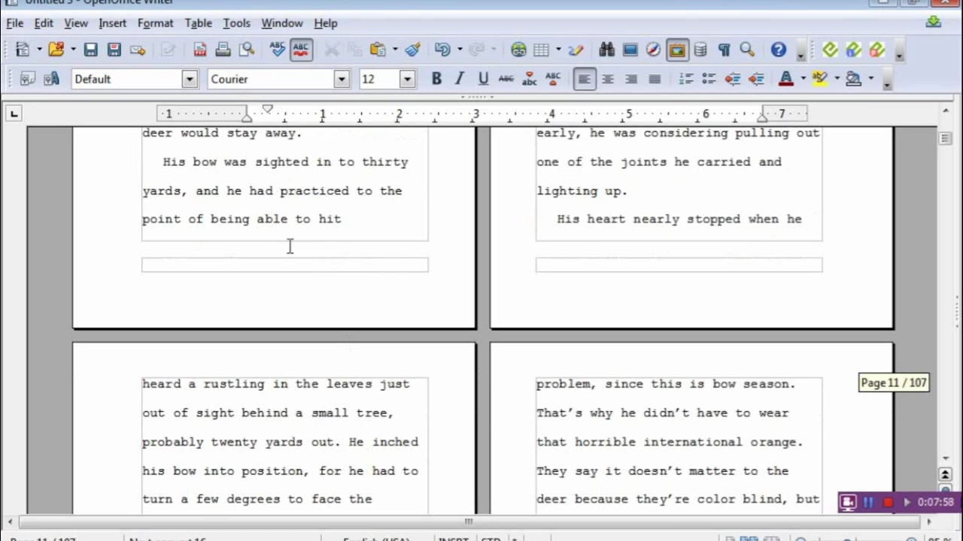Insert a hyperlink
This screenshot has height=541, width=963.
pyautogui.click(x=518, y=50)
